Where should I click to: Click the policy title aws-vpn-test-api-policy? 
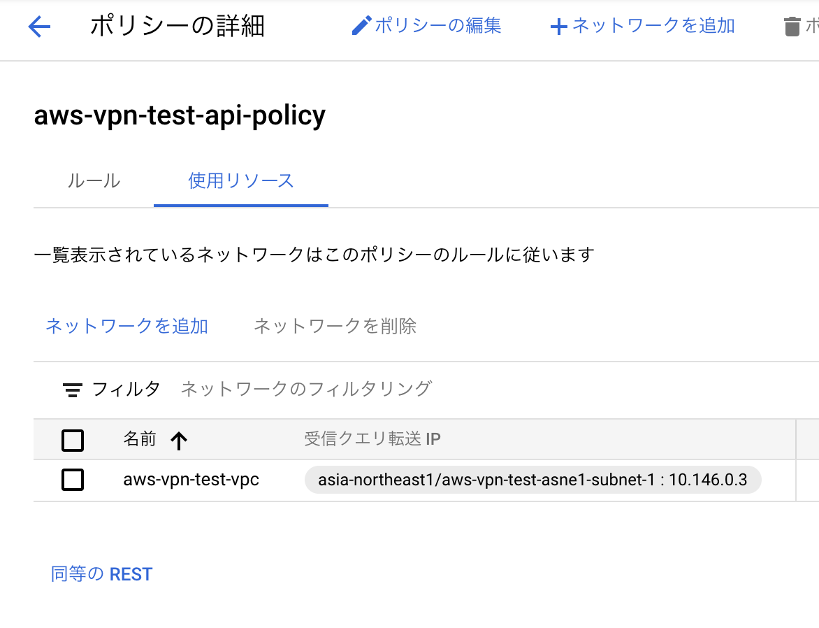tap(180, 115)
